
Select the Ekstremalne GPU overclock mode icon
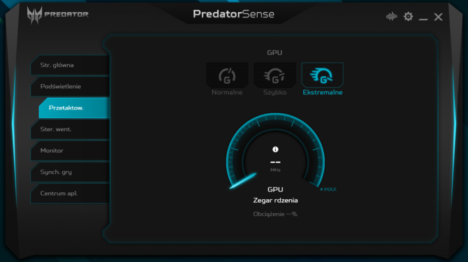coord(322,75)
